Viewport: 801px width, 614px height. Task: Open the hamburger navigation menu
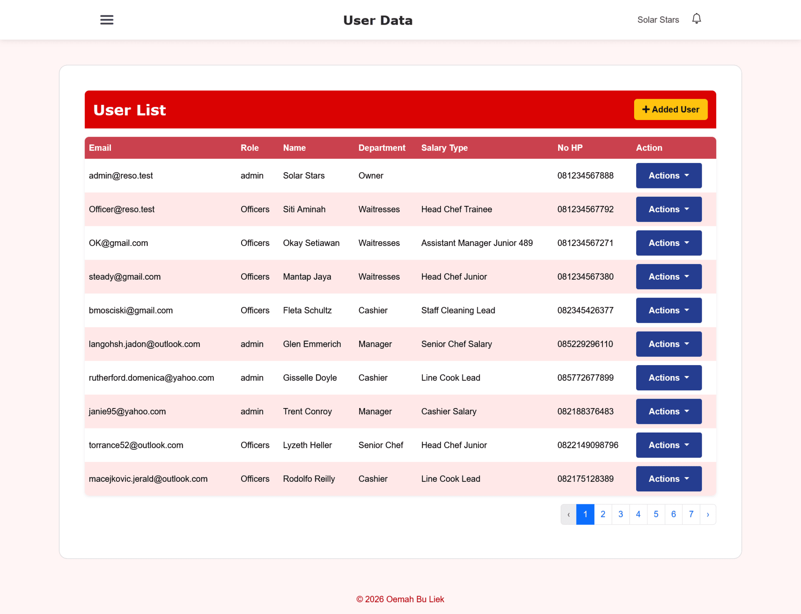click(x=107, y=20)
